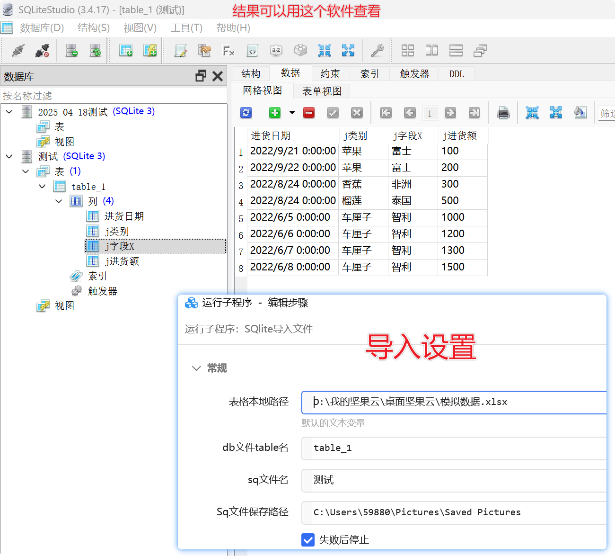The image size is (615, 556).
Task: Close the database panel
Action: point(218,76)
